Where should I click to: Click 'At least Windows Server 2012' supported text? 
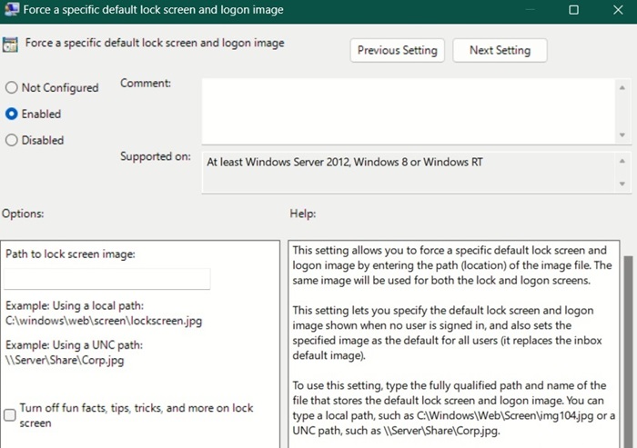coord(345,162)
